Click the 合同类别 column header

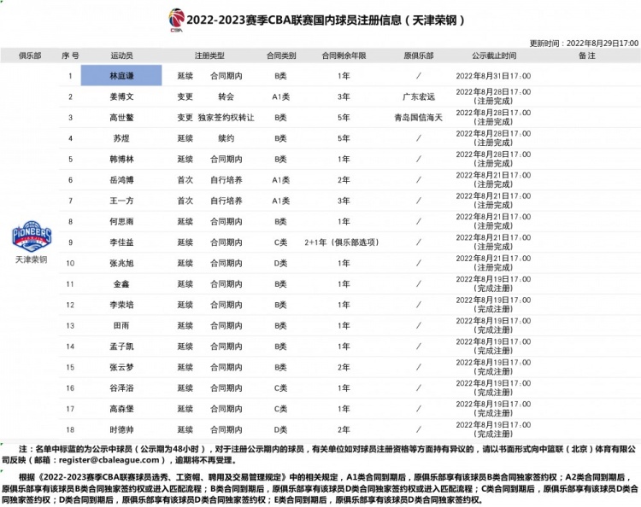coord(281,55)
